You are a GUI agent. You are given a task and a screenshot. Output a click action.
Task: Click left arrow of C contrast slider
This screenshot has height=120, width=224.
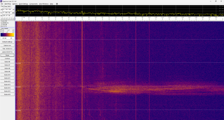[x=3, y=32]
